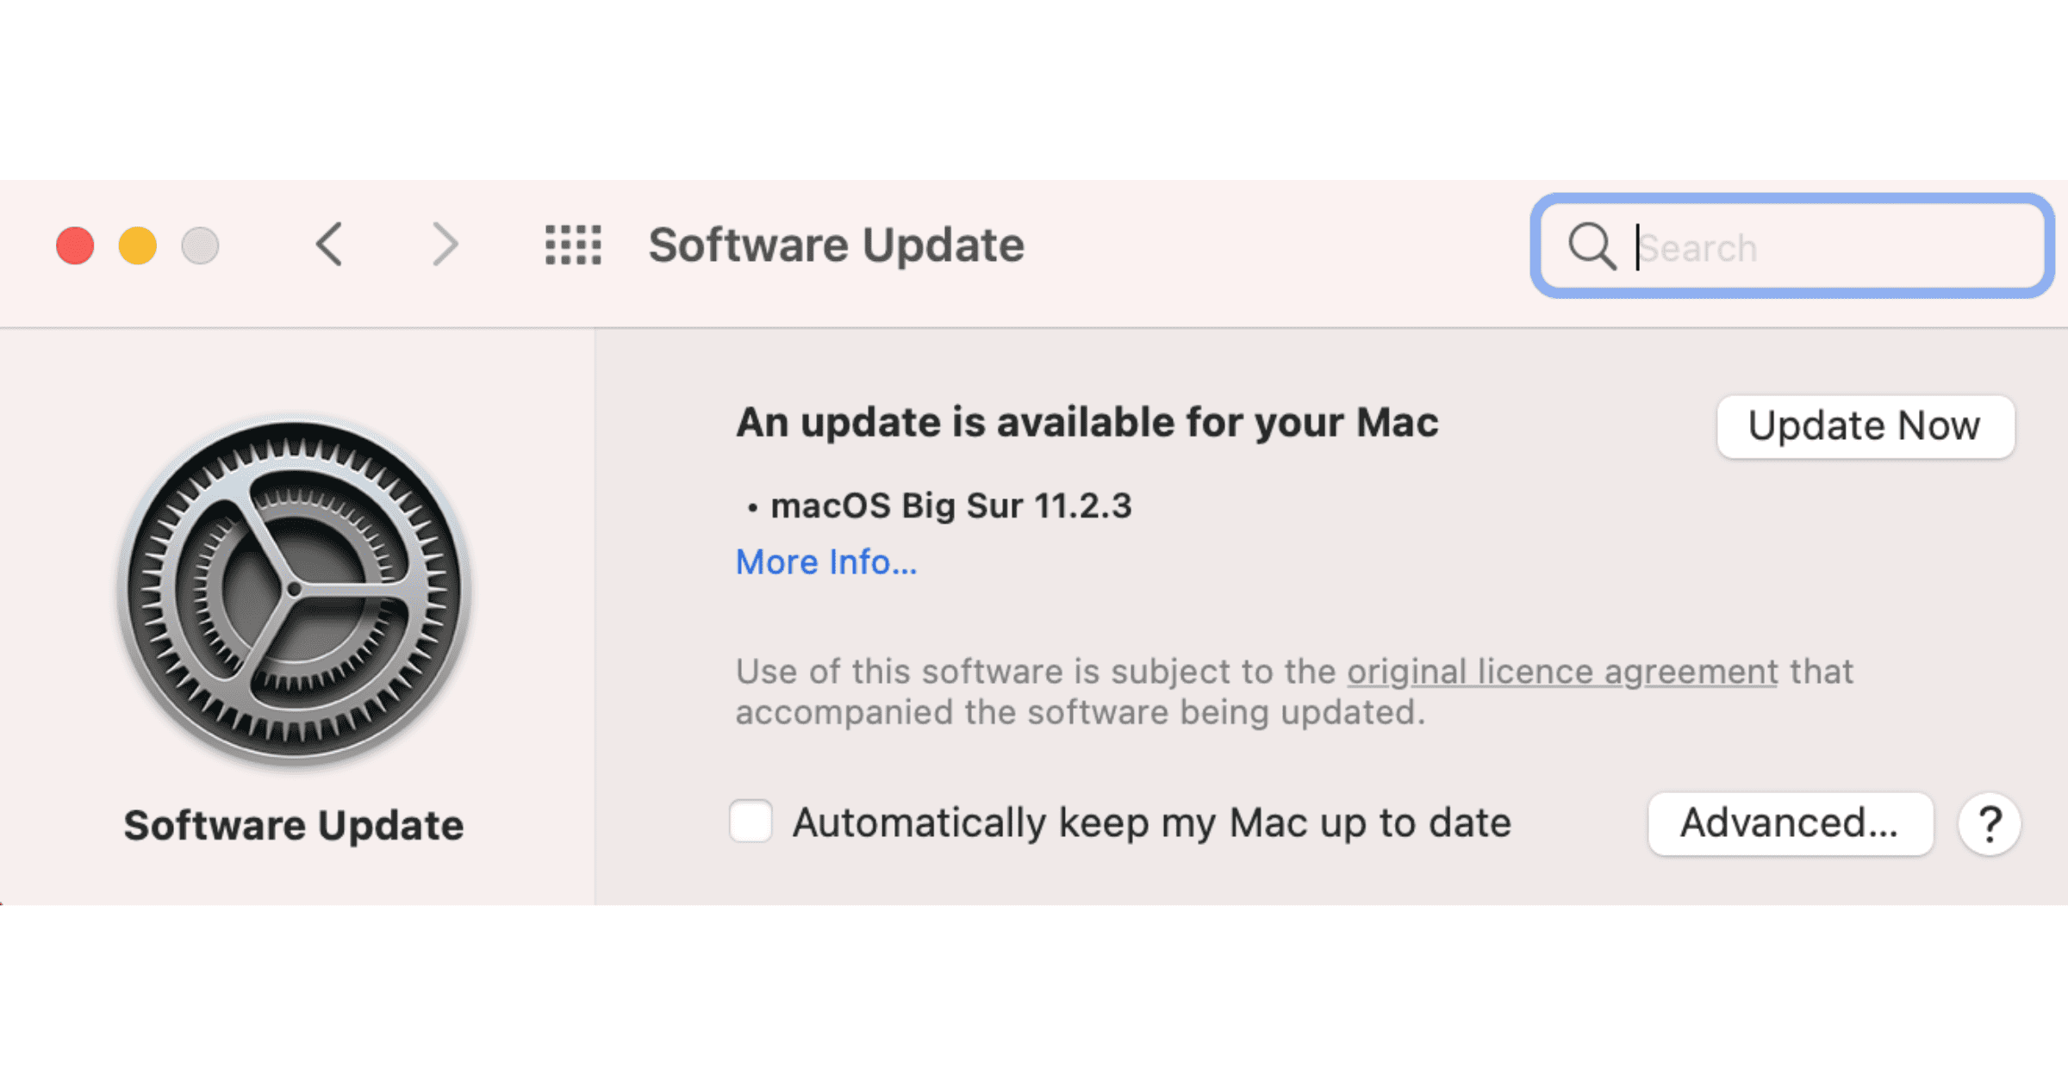Click the gray zoom window button
The height and width of the screenshot is (1085, 2068).
click(200, 246)
